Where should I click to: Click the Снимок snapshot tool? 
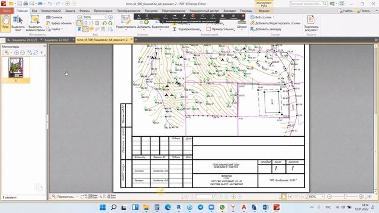(x=54, y=17)
